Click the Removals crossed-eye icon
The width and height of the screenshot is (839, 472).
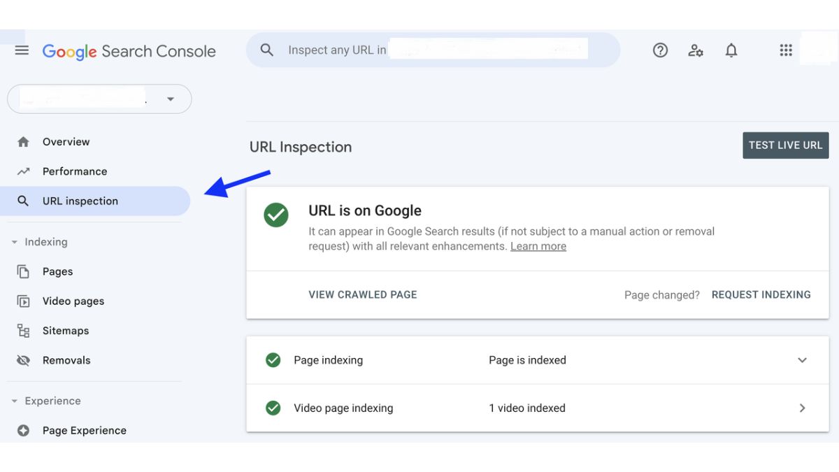23,360
